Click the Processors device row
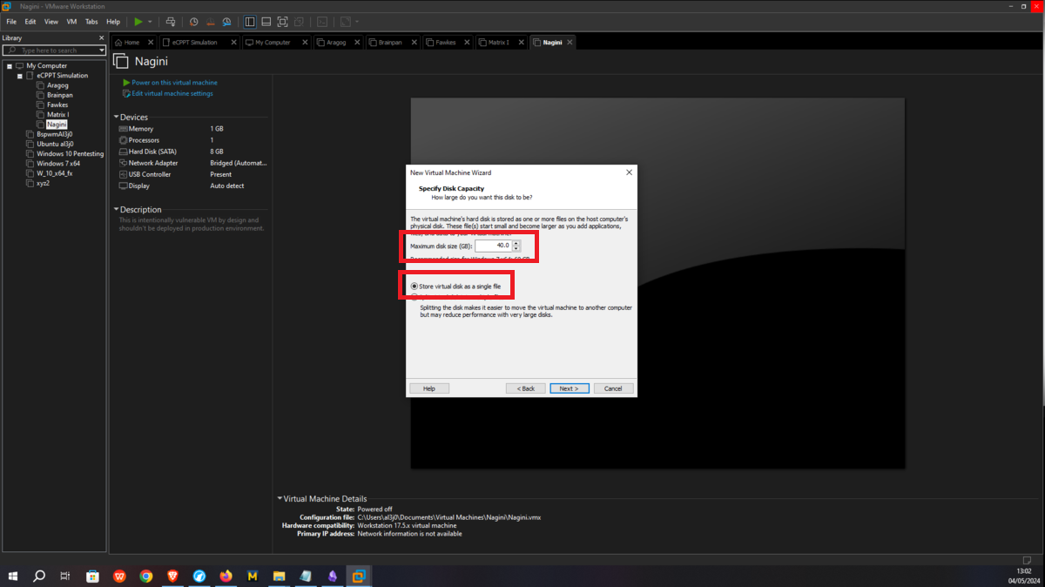 [x=192, y=140]
